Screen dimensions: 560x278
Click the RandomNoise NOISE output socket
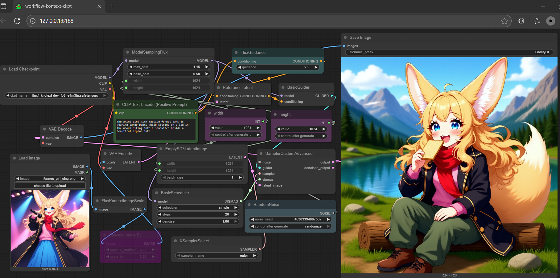tap(333, 213)
